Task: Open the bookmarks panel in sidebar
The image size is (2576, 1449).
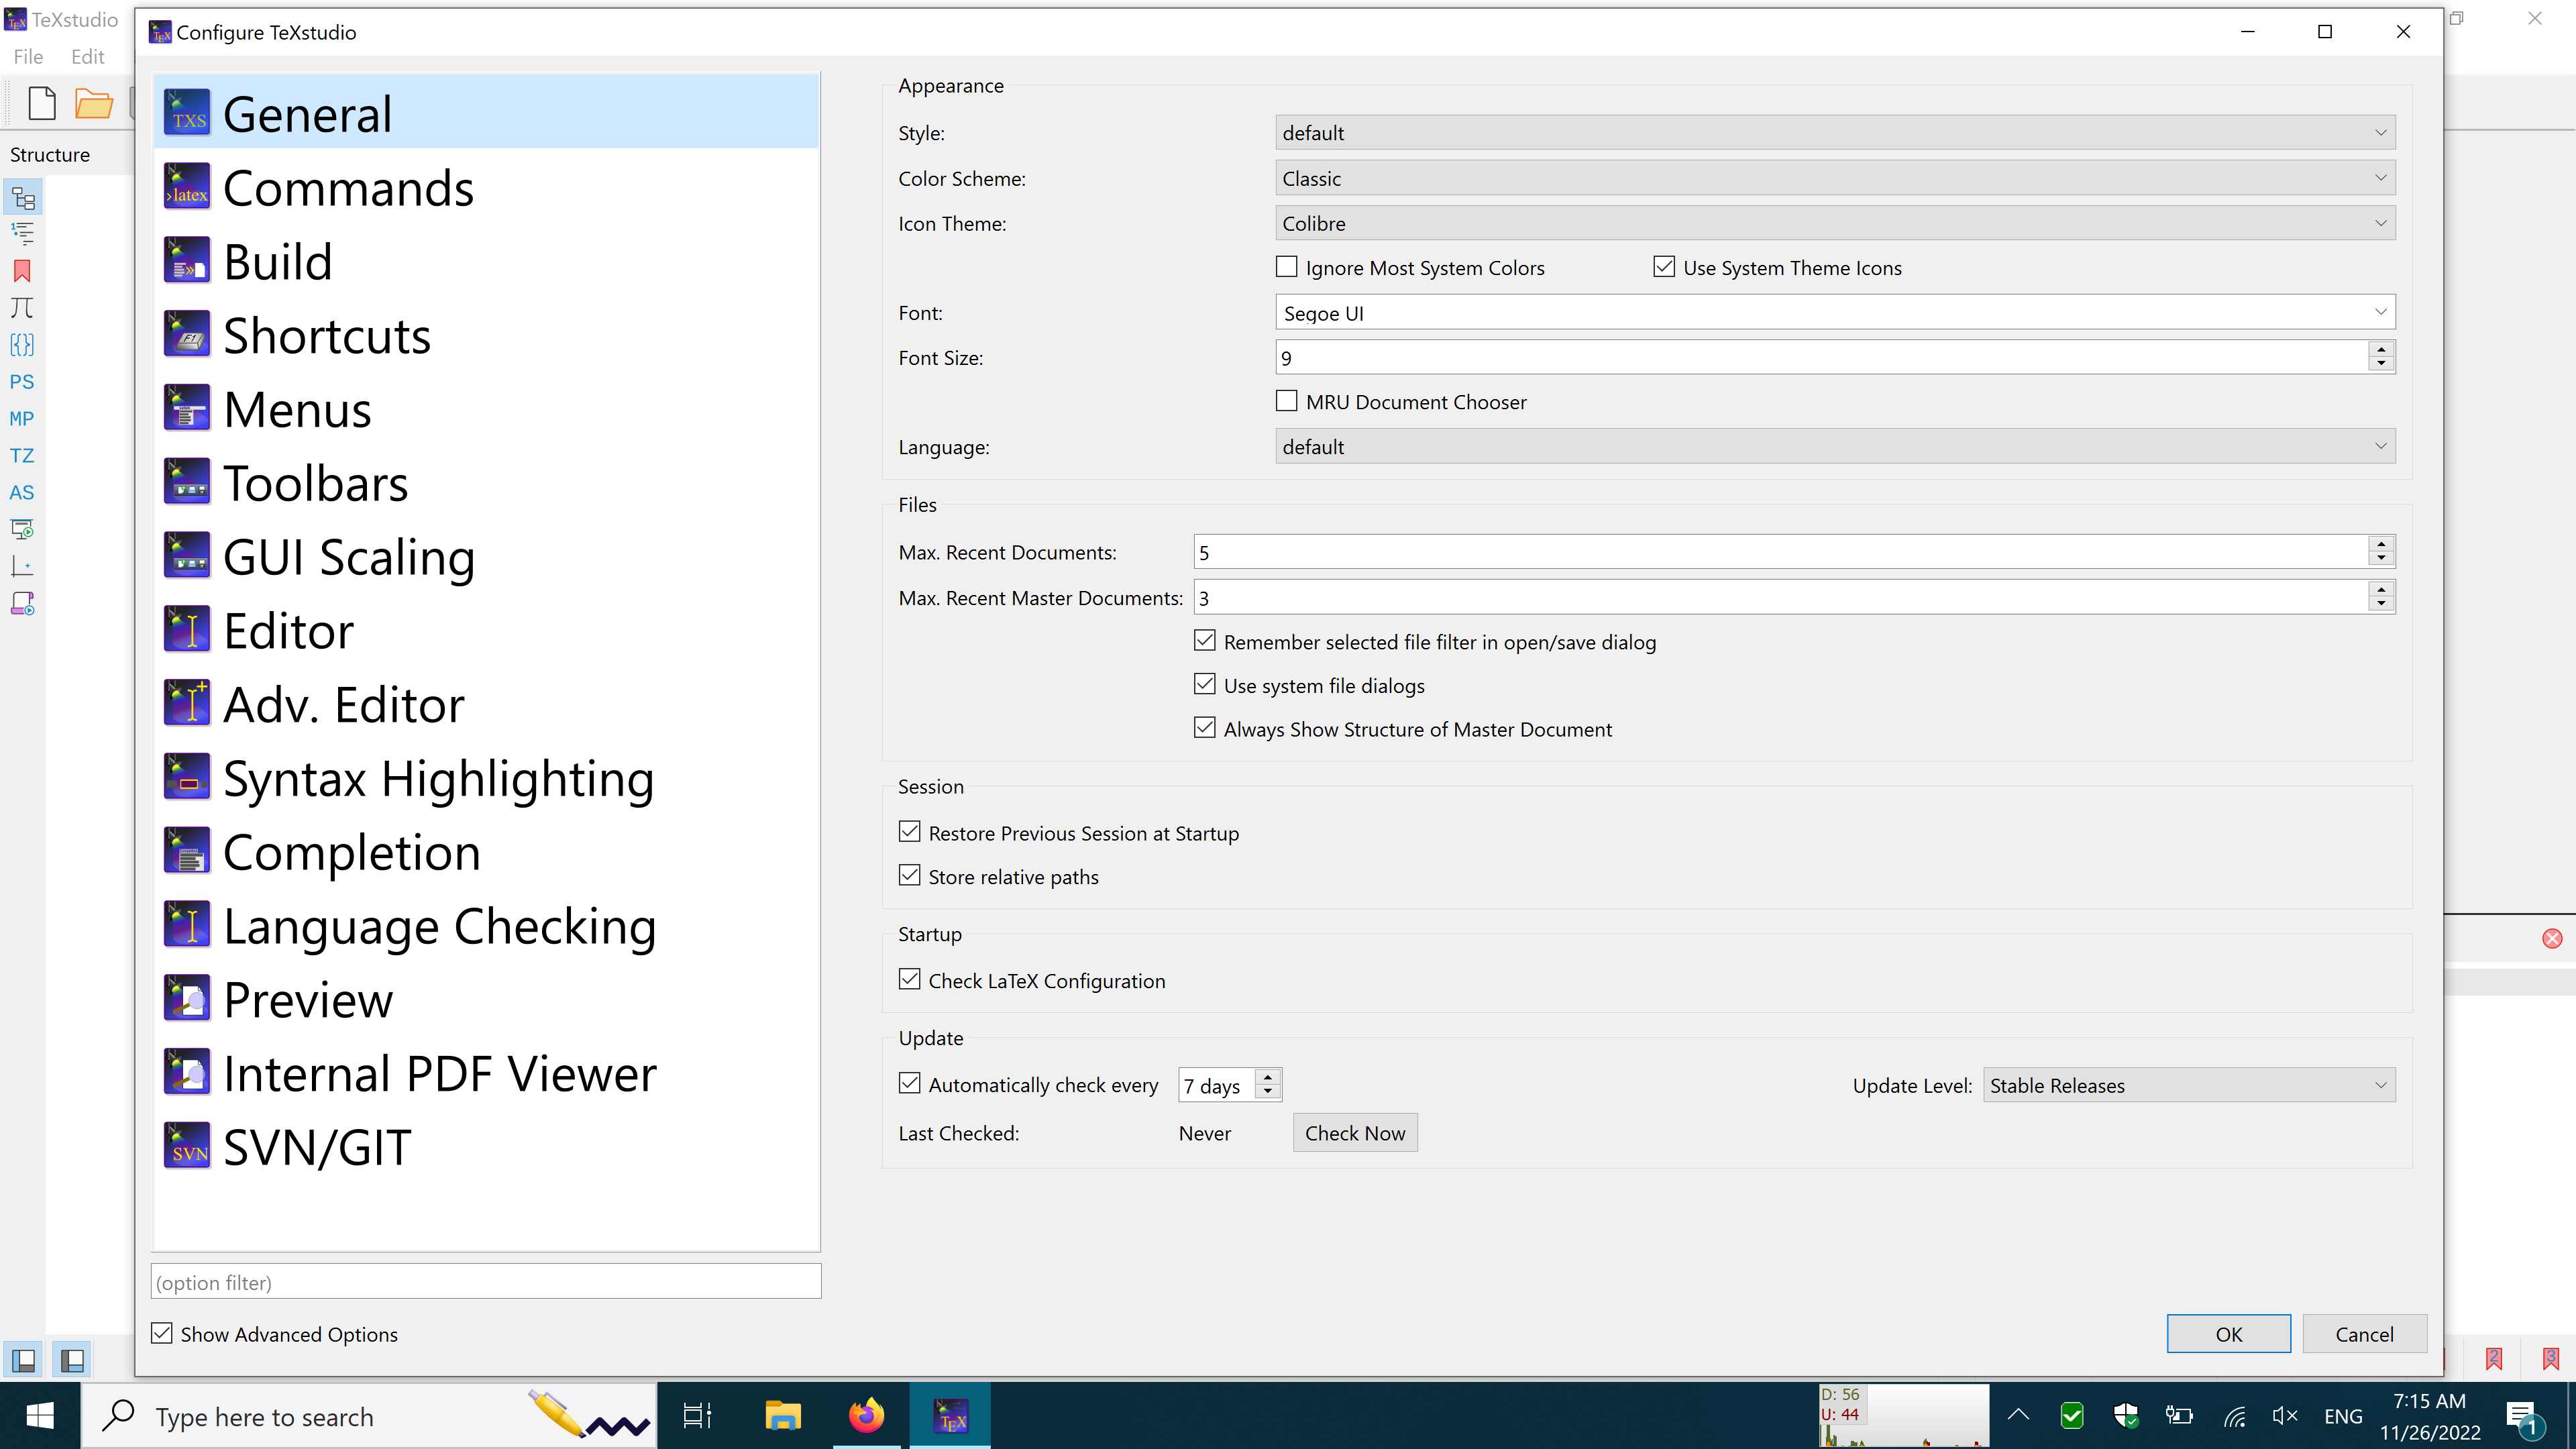Action: click(22, 271)
